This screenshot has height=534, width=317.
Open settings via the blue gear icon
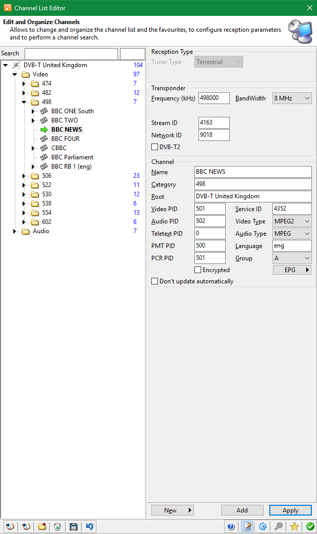(x=263, y=526)
